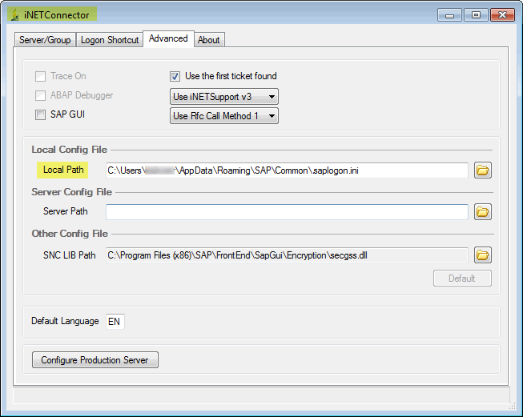Minimize the iNETConnector window

pos(449,15)
